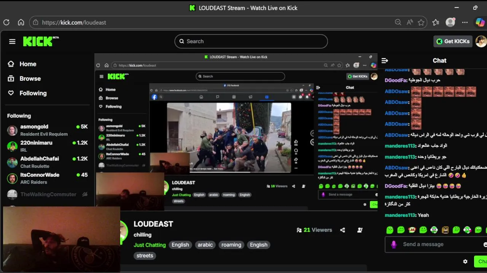Open emoji picker in message box
The height and width of the screenshot is (273, 487).
point(485,245)
